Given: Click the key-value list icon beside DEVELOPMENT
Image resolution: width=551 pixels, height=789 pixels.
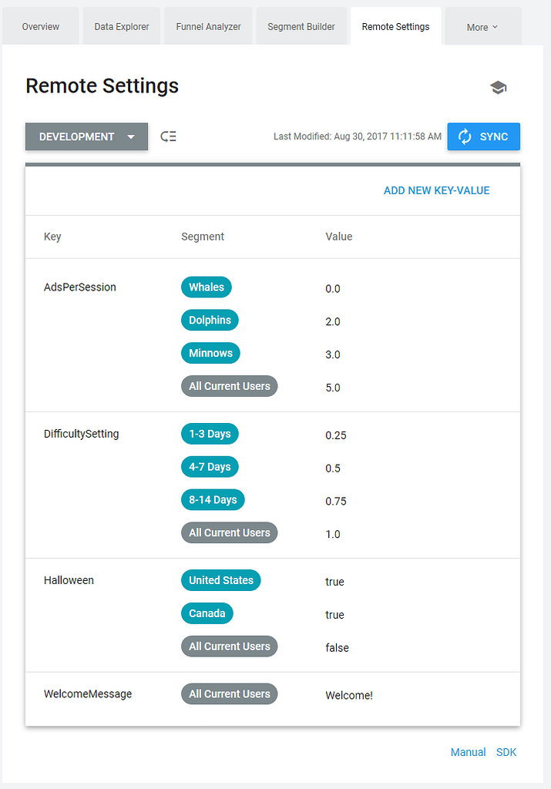Looking at the screenshot, I should 168,136.
